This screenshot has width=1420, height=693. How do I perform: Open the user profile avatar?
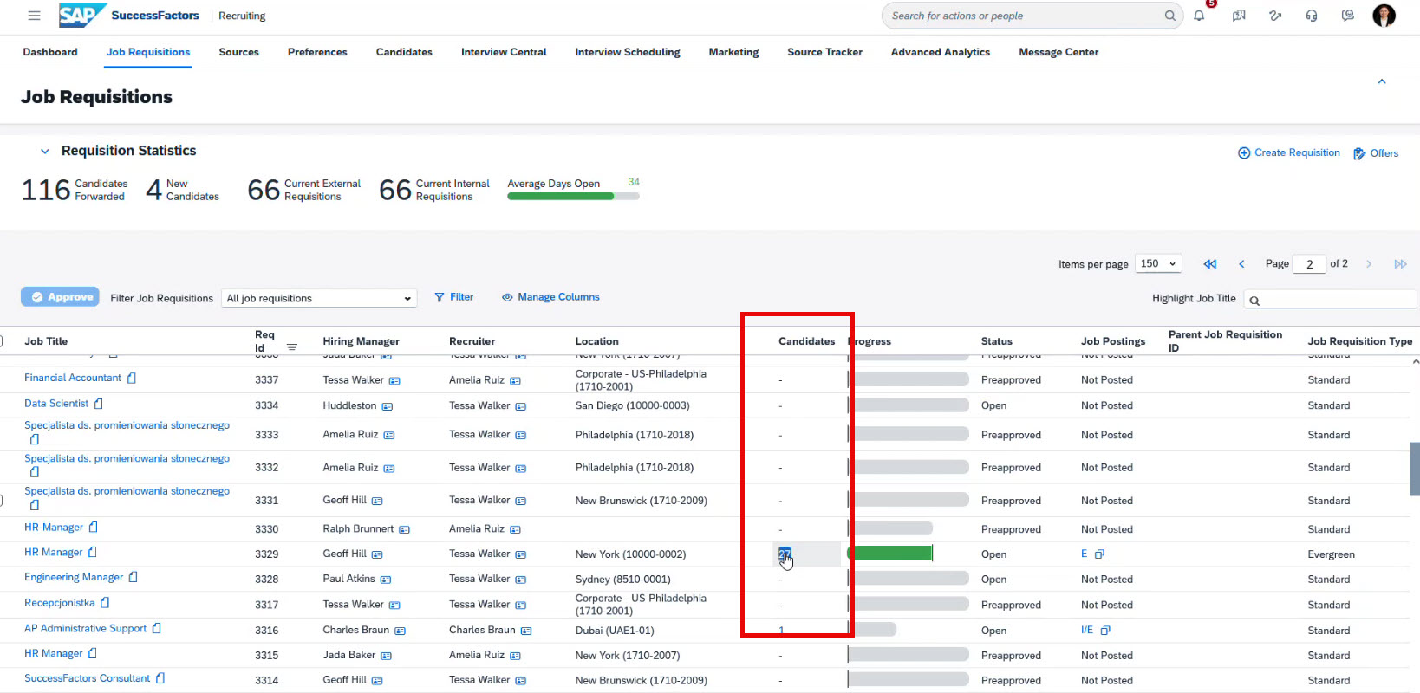tap(1384, 16)
